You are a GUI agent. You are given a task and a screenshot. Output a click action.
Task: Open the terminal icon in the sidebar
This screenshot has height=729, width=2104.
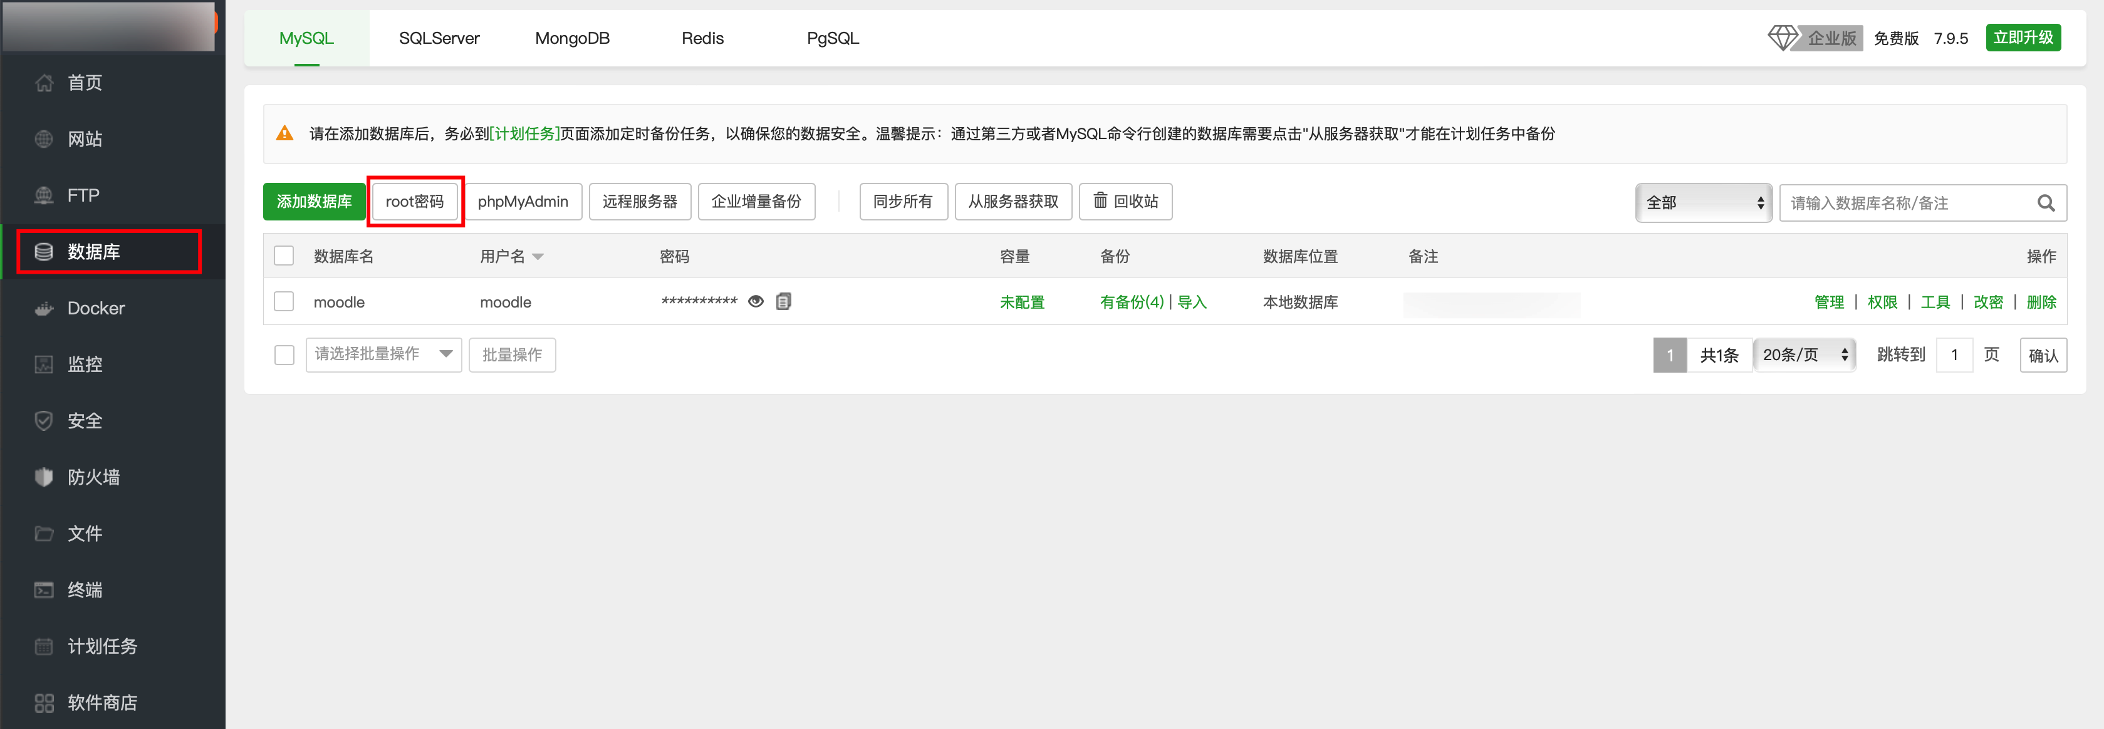[x=44, y=590]
